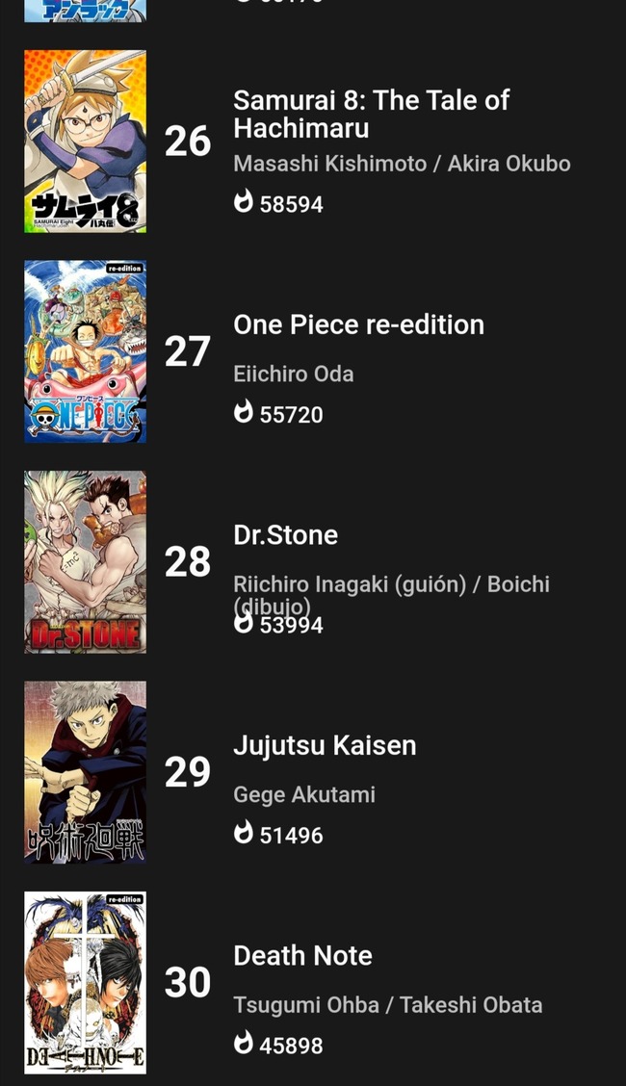Select the One Piece re-edition title

pos(358,324)
